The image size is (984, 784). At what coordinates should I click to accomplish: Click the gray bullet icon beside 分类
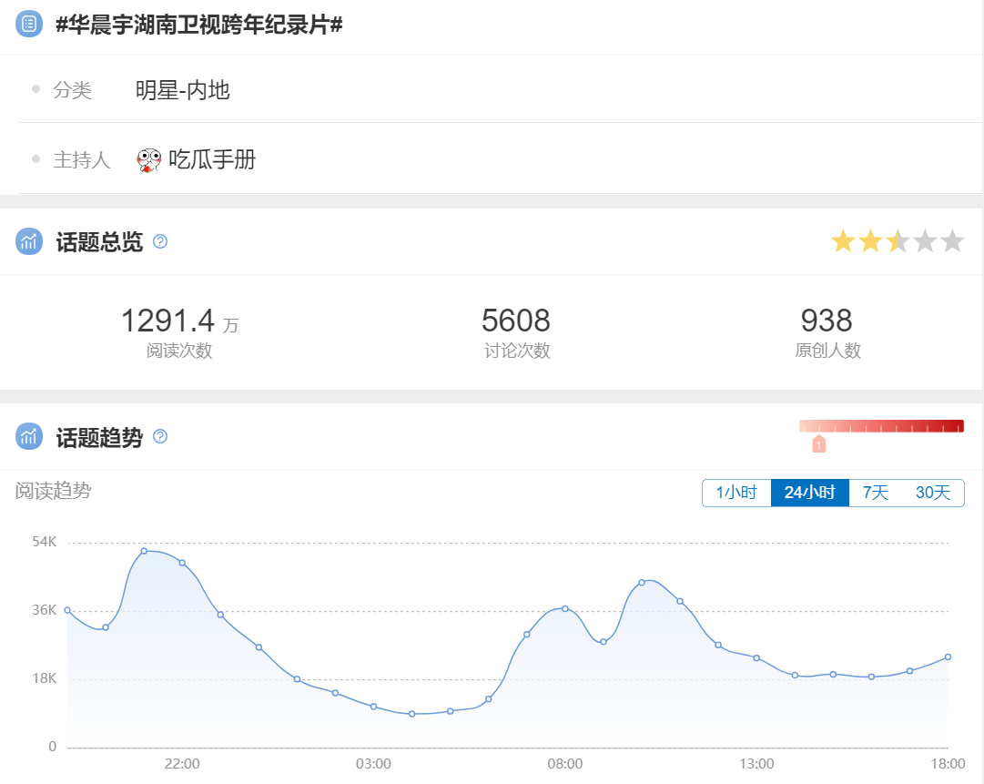(36, 88)
